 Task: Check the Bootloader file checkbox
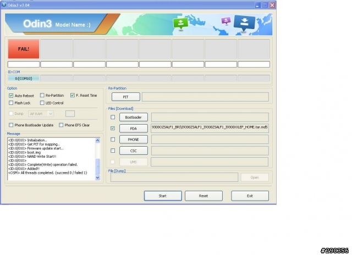tap(113, 117)
